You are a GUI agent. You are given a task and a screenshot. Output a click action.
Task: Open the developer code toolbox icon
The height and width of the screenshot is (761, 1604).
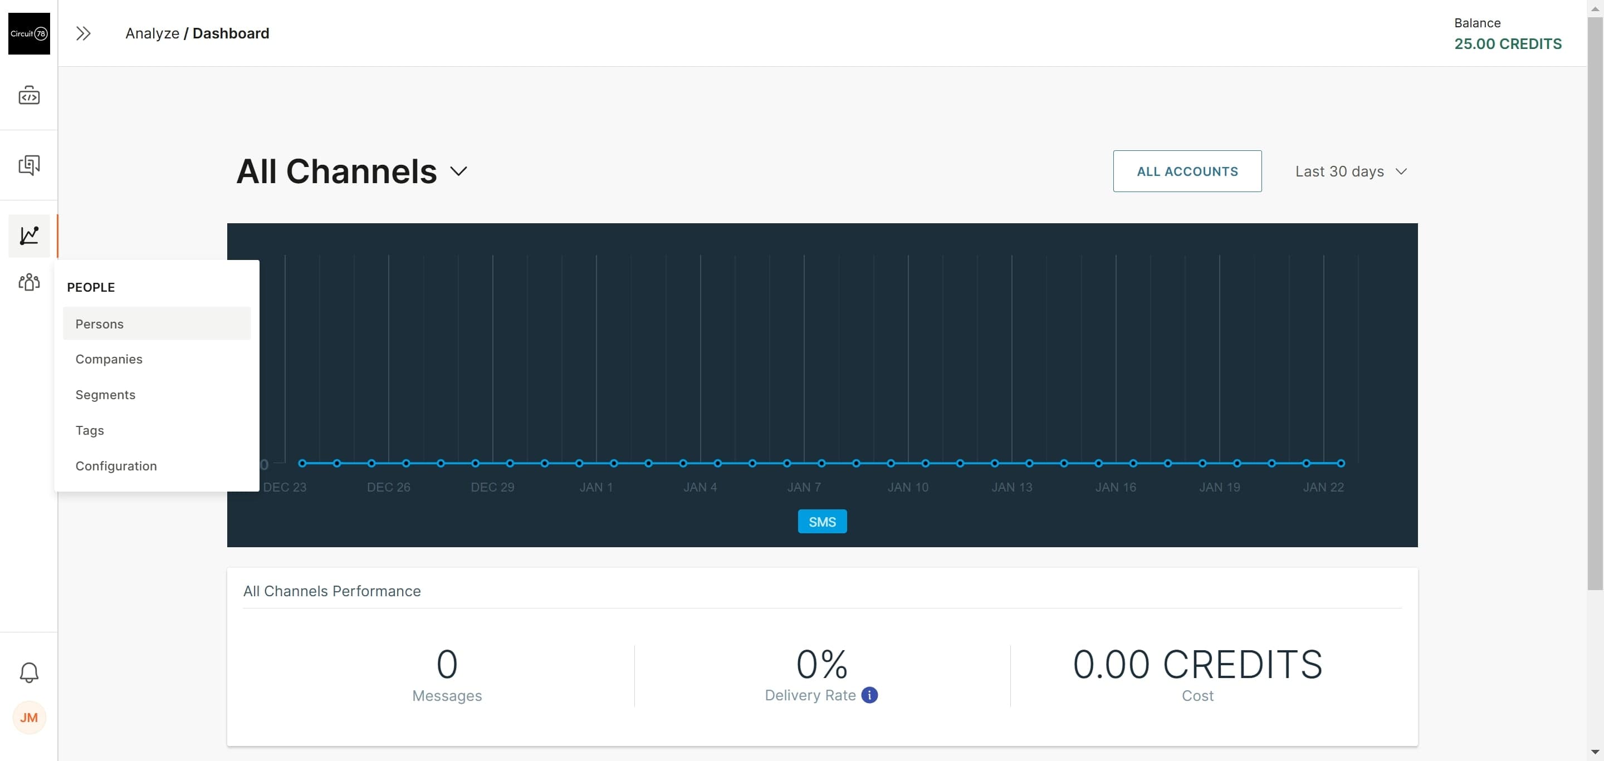click(x=28, y=95)
